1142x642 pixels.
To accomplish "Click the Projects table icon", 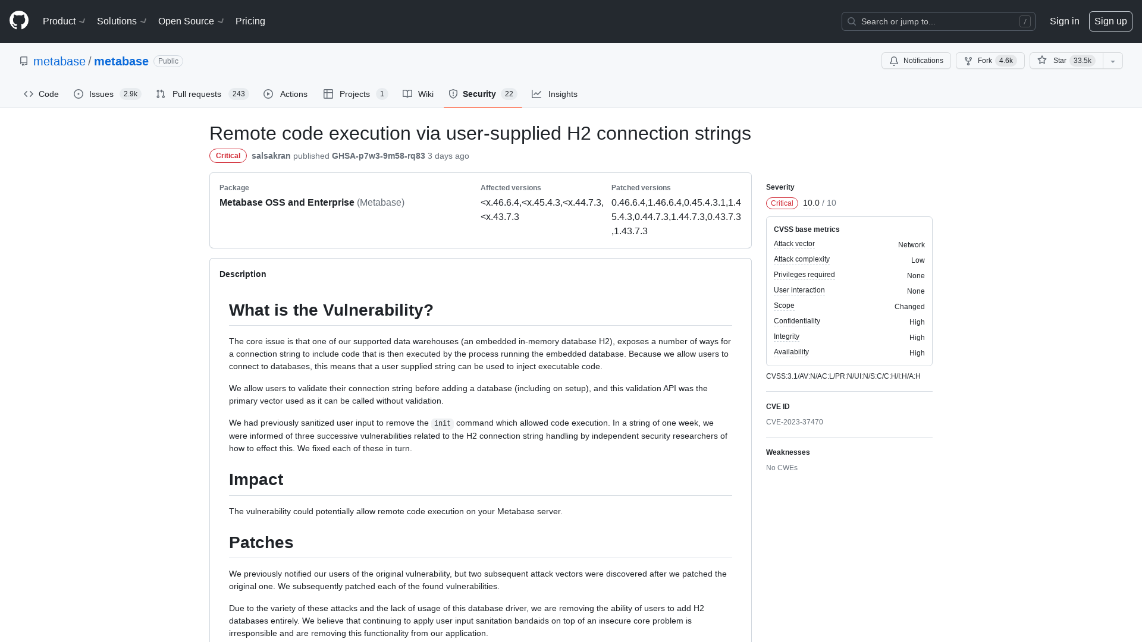I will click(x=328, y=94).
